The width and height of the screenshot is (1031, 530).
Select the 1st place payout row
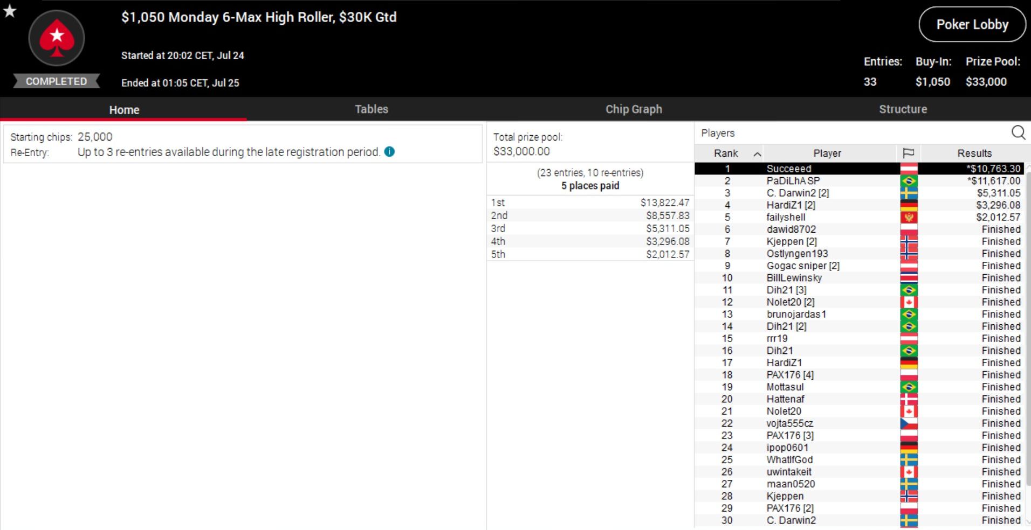(589, 203)
